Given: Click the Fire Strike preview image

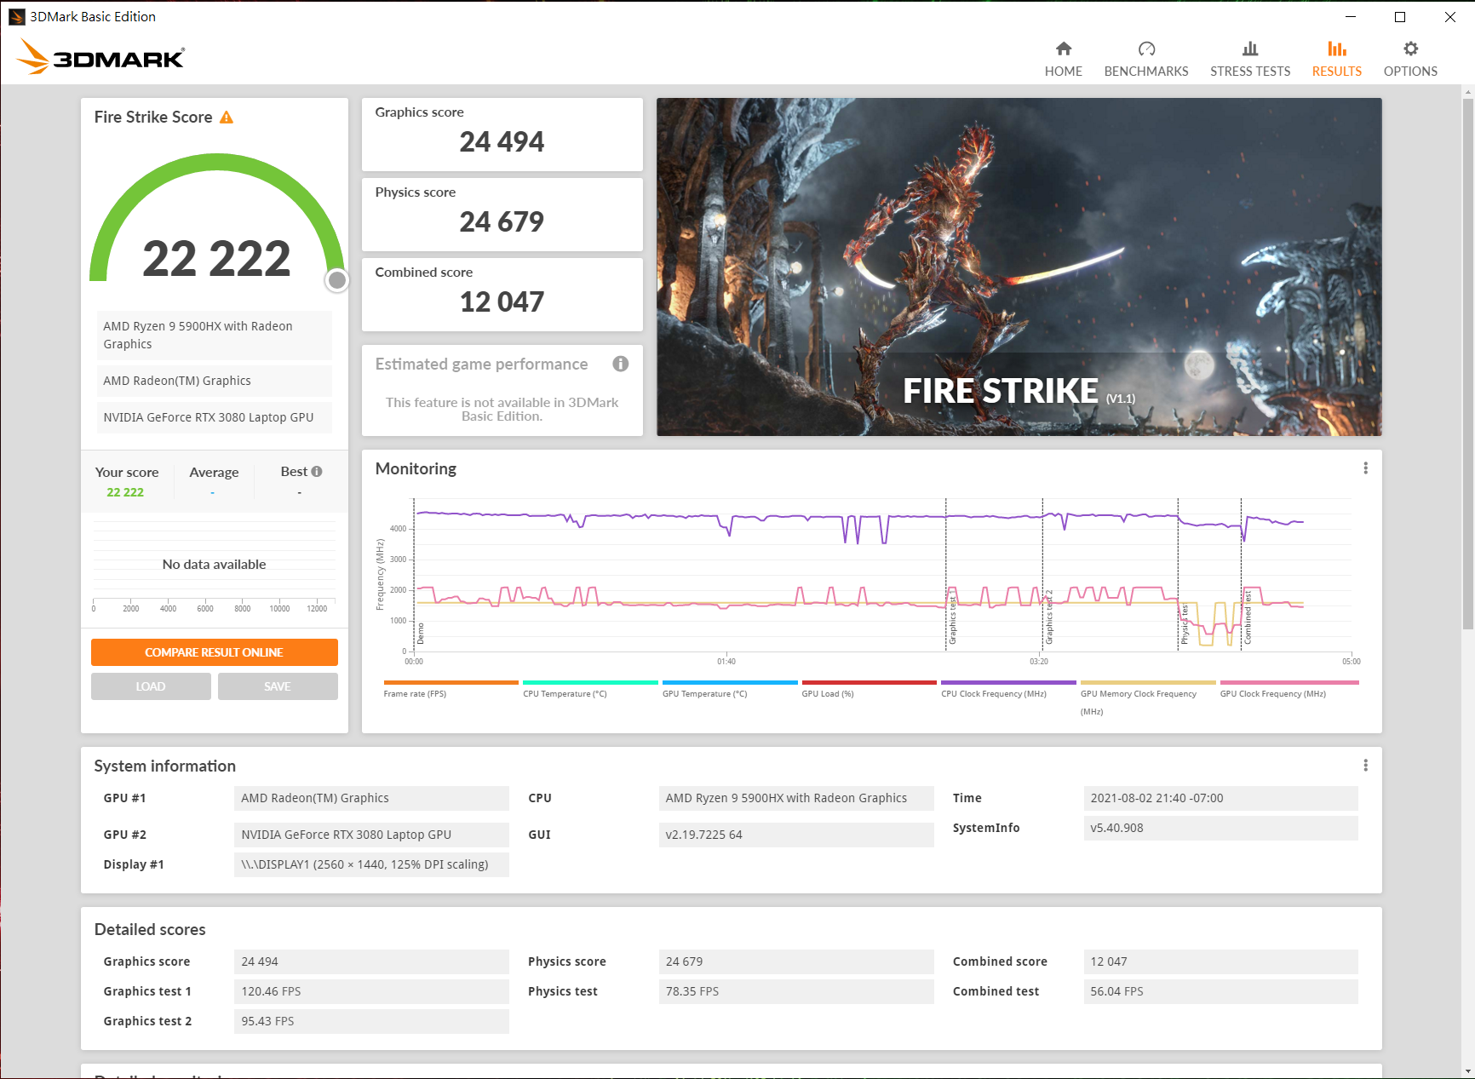Looking at the screenshot, I should point(1019,267).
